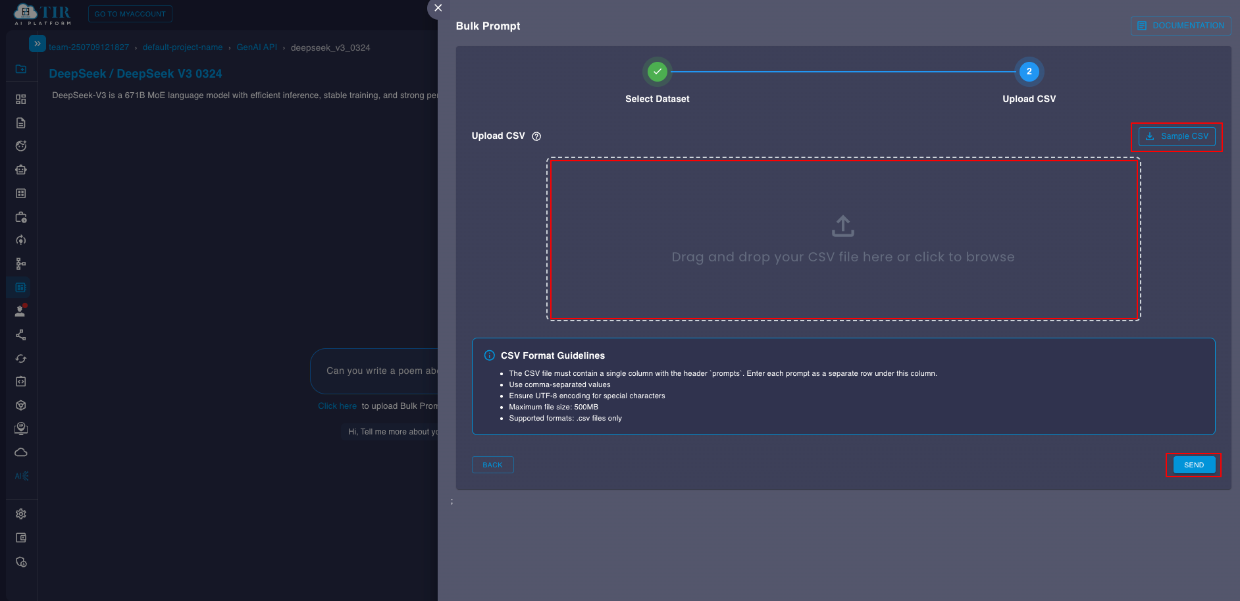
Task: Go back using the BACK button
Action: 492,465
